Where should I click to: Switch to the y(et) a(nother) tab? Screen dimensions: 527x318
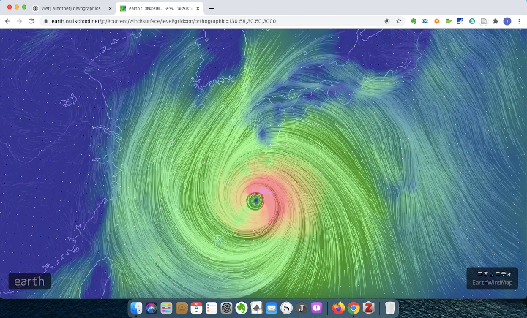pyautogui.click(x=70, y=8)
